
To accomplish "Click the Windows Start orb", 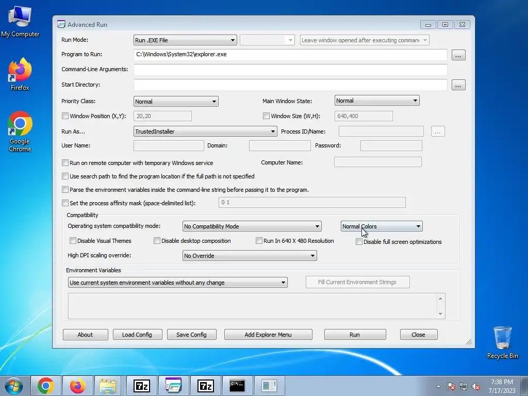I will (14, 386).
